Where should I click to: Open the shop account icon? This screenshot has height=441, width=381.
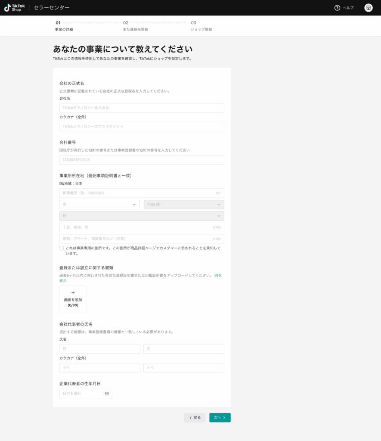click(368, 8)
